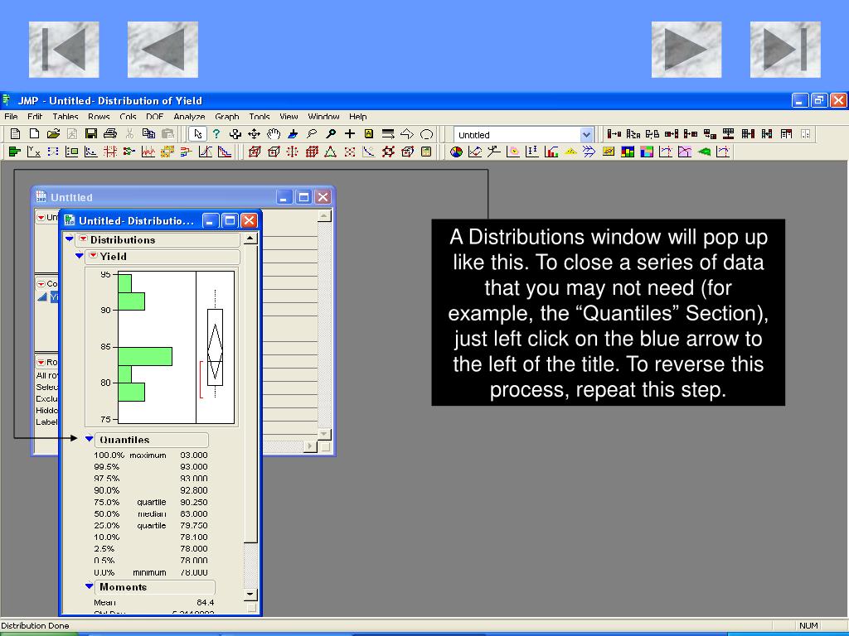Screen dimensions: 849x636
Task: Click the red 3D cube design icon
Action: pos(254,152)
